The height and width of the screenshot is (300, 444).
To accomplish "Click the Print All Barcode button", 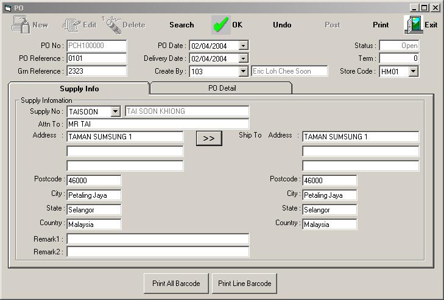I will (x=176, y=284).
